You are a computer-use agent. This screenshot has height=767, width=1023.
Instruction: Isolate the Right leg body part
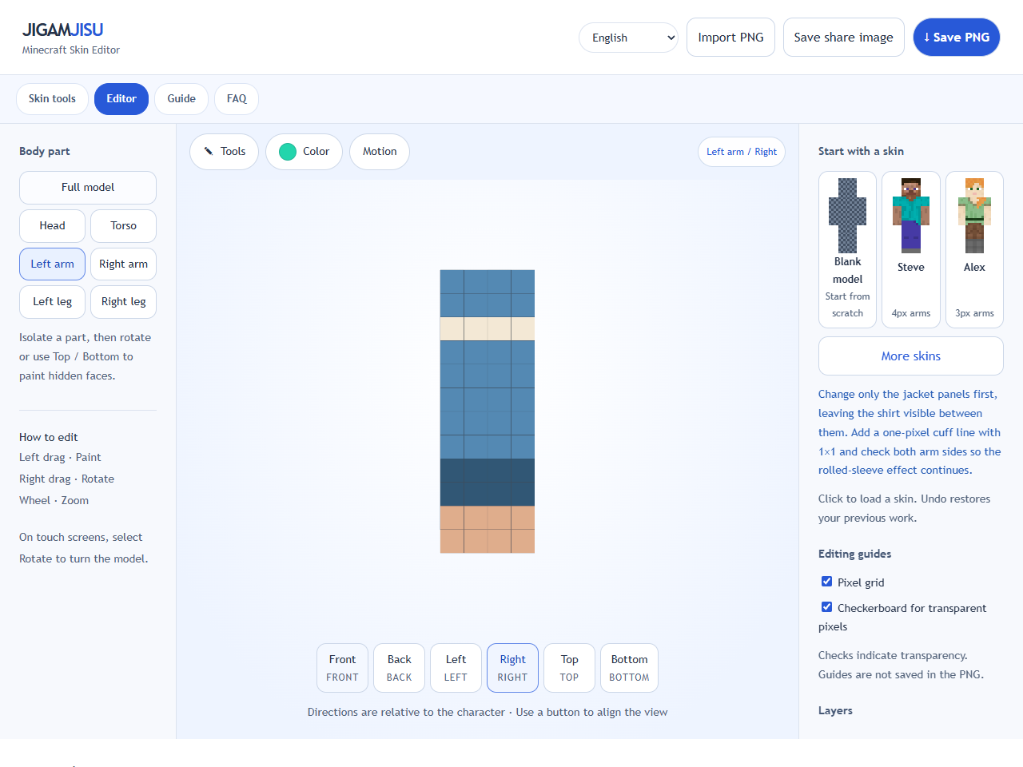pyautogui.click(x=124, y=302)
